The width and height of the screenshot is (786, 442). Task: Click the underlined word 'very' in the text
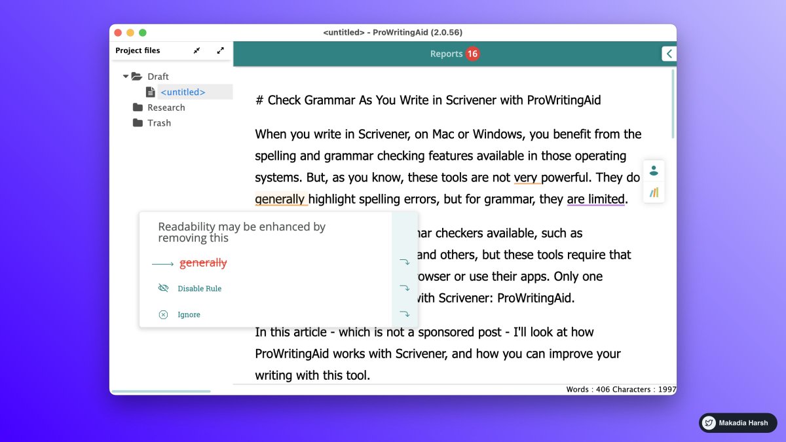click(525, 177)
